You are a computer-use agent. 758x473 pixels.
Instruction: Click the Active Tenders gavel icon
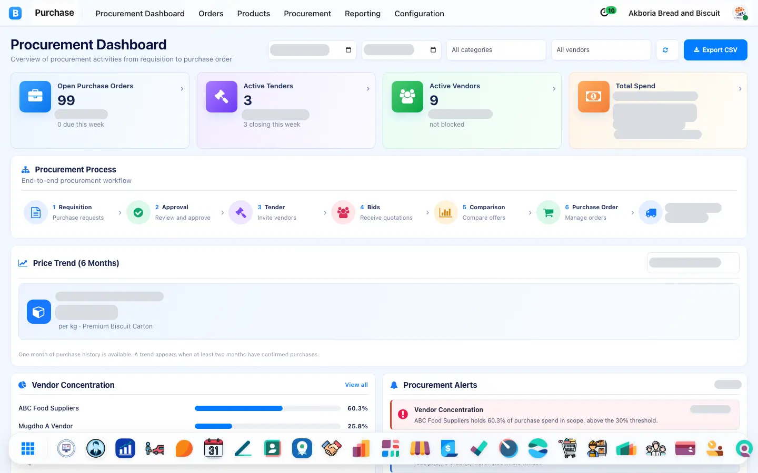222,97
